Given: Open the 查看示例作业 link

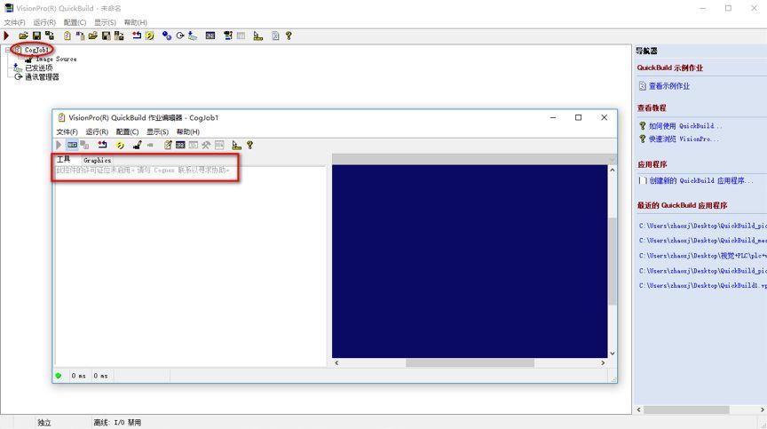Looking at the screenshot, I should 668,86.
